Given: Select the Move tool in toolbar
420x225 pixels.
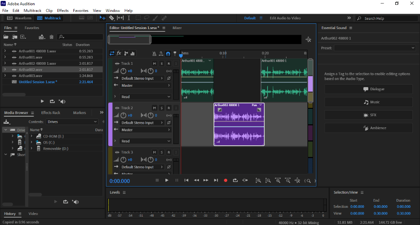Looking at the screenshot, I should 102,18.
